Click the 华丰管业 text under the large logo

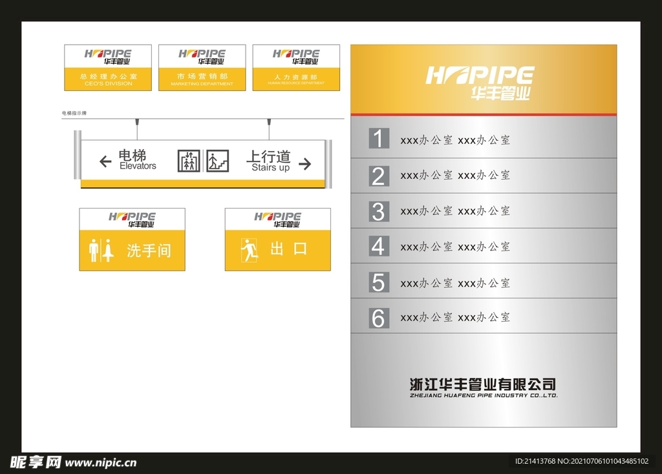click(x=500, y=94)
